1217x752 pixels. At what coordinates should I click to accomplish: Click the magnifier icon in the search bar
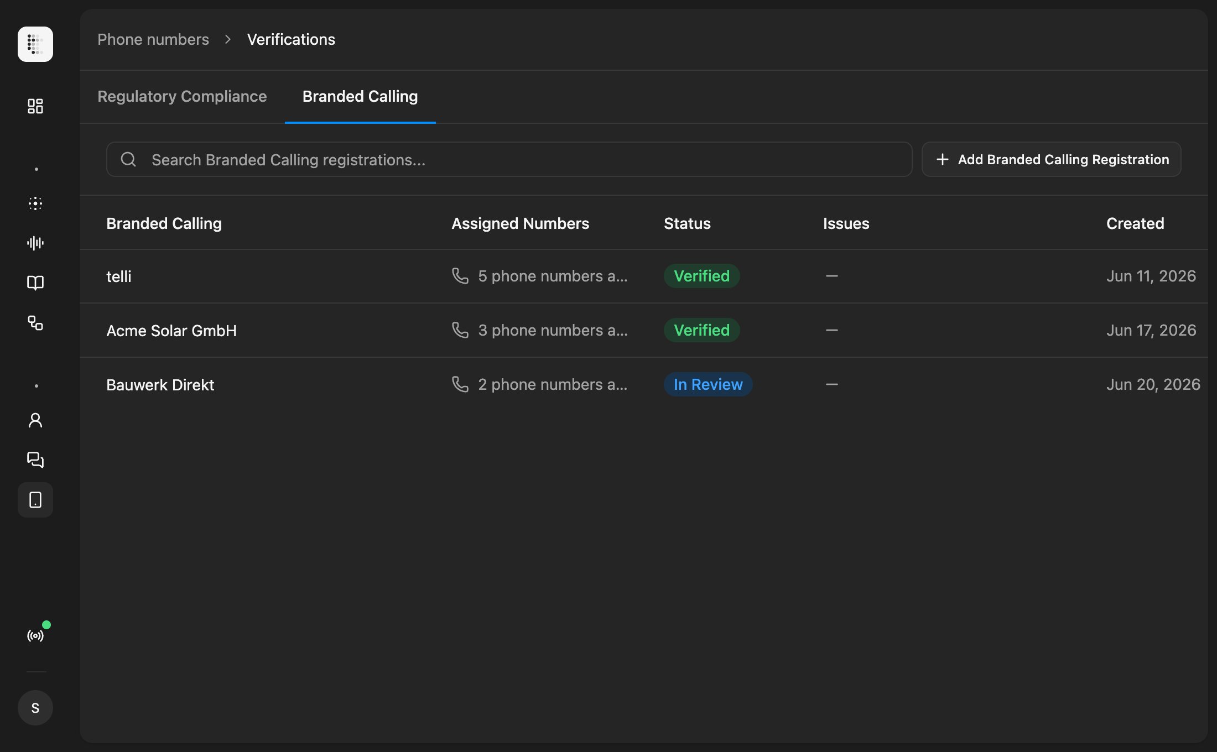click(x=128, y=159)
